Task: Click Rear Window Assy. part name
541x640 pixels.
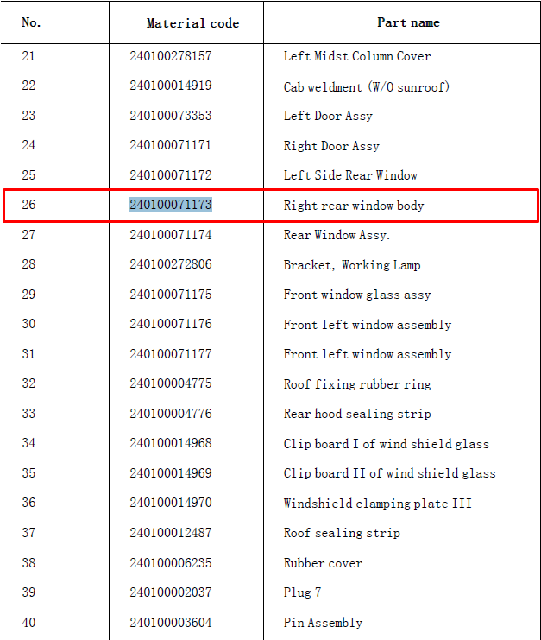Action: (337, 235)
